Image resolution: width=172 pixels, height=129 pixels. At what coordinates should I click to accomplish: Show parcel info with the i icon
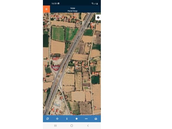(67, 119)
